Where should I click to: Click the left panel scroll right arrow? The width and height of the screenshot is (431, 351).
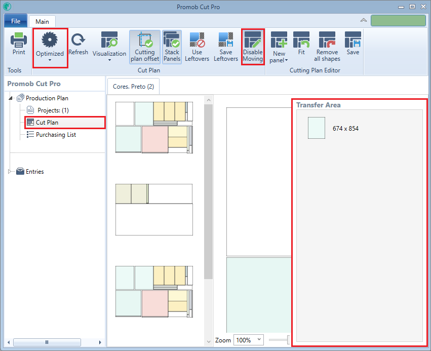tap(100, 342)
